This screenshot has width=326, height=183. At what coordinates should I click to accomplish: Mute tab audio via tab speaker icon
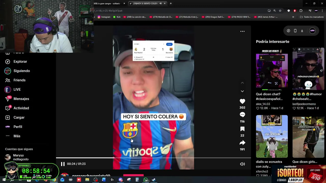160,4
